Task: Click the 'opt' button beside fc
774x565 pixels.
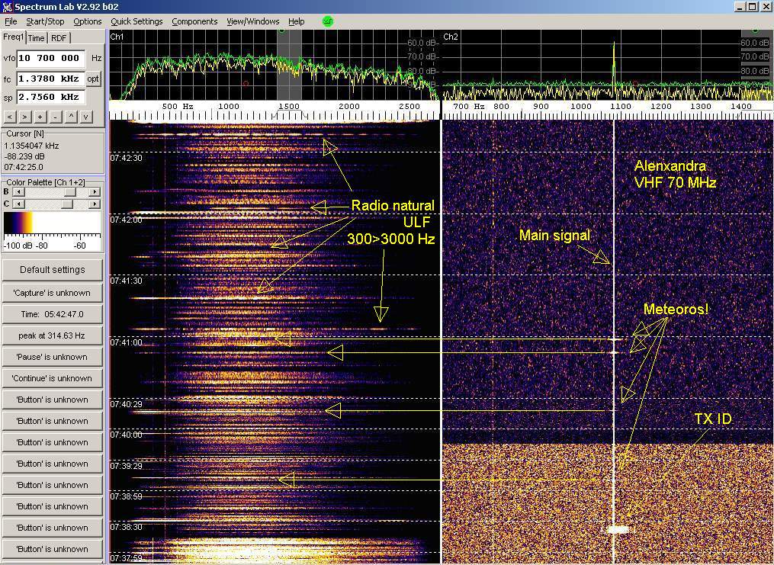Action: (x=93, y=79)
